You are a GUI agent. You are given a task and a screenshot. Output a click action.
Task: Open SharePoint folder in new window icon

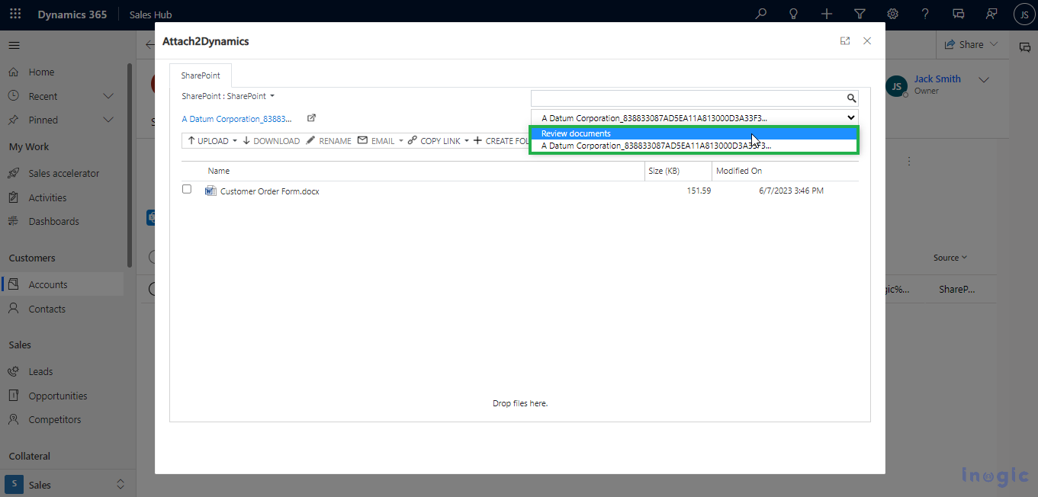coord(311,118)
